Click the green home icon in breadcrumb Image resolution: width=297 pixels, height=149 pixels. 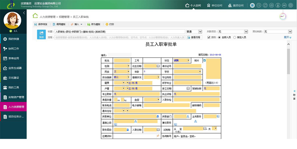coord(35,15)
